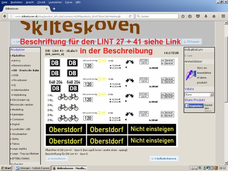Click the DB Lint 41 decal sheet image

coord(111,102)
